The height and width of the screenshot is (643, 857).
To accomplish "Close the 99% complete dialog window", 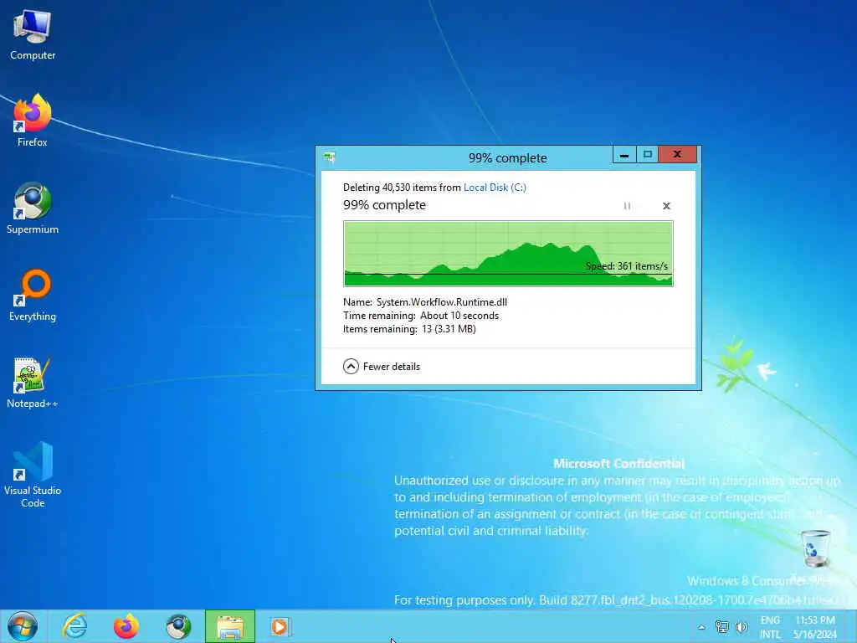I will pyautogui.click(x=677, y=155).
